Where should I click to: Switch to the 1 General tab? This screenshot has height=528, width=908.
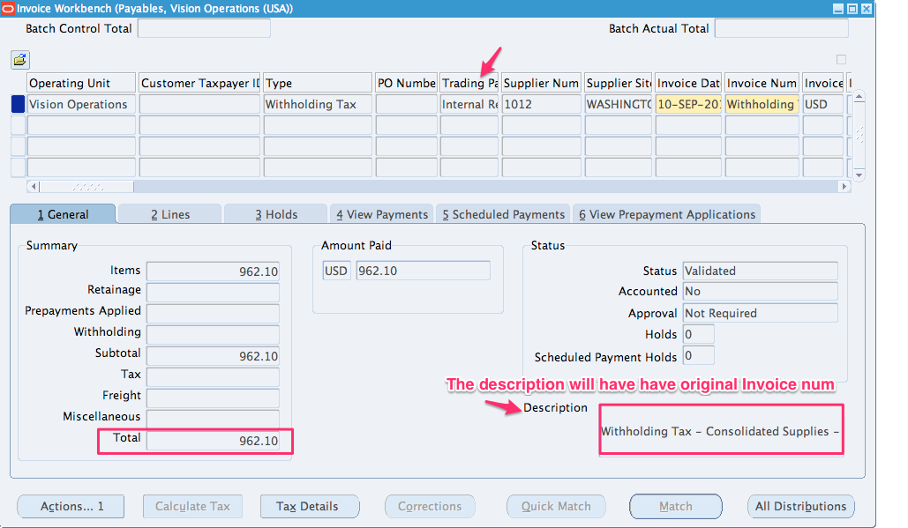pos(64,214)
